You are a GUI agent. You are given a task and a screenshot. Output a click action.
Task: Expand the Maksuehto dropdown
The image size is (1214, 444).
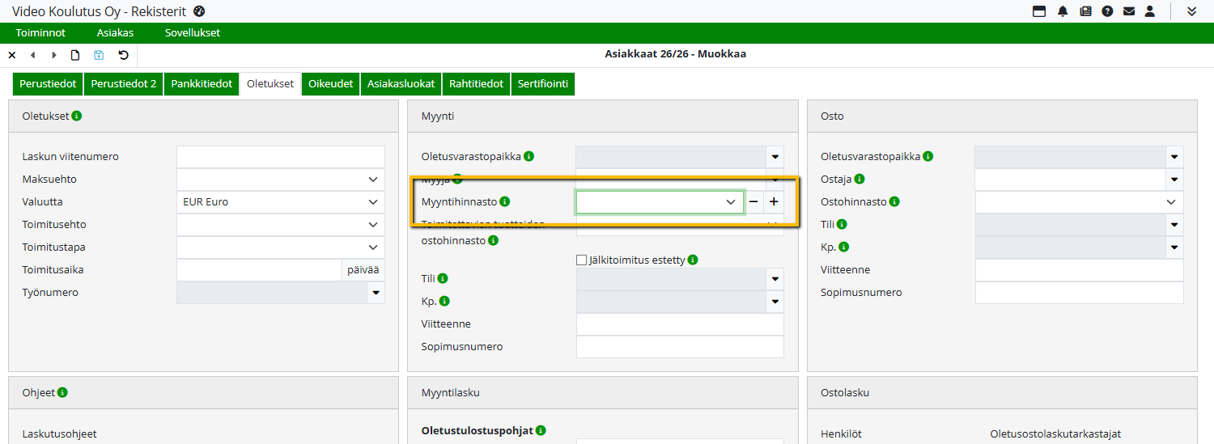[x=372, y=180]
